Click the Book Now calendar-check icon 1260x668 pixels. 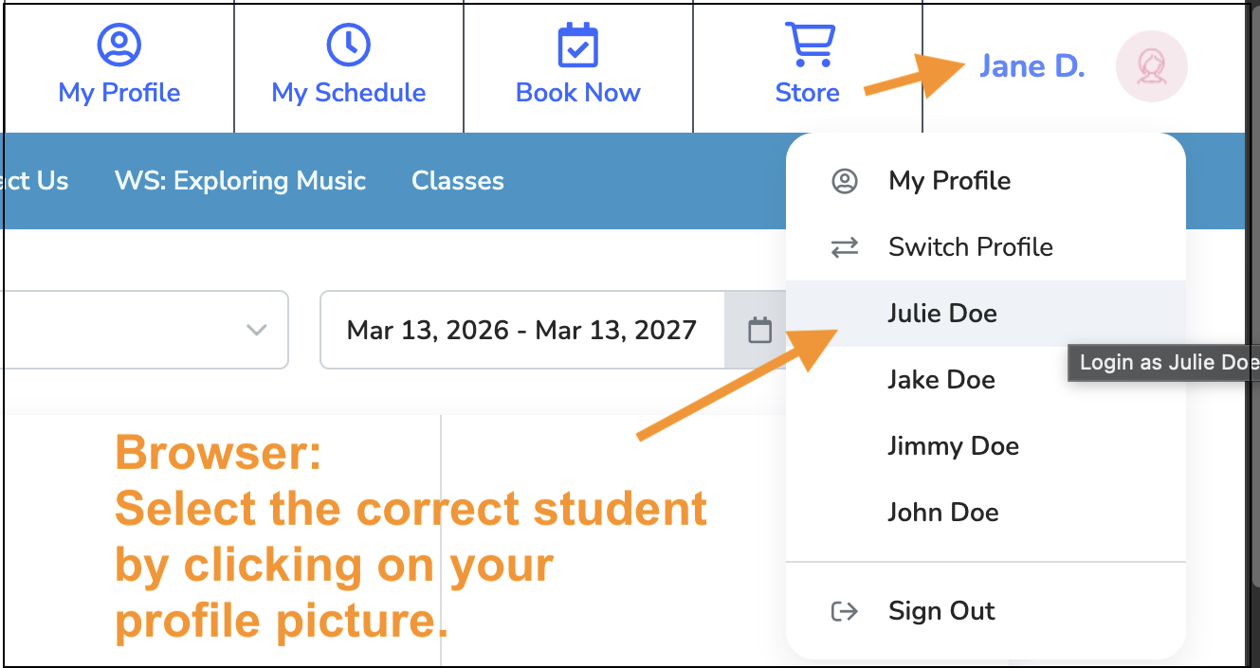point(577,45)
